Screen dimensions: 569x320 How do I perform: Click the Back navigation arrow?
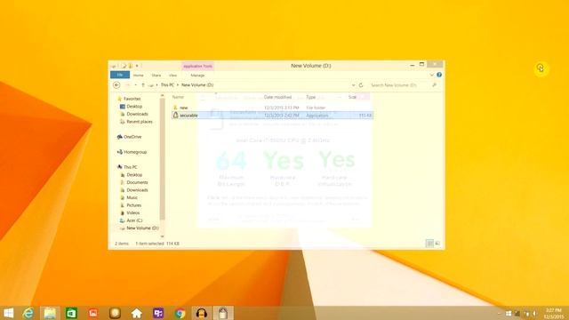[116, 85]
